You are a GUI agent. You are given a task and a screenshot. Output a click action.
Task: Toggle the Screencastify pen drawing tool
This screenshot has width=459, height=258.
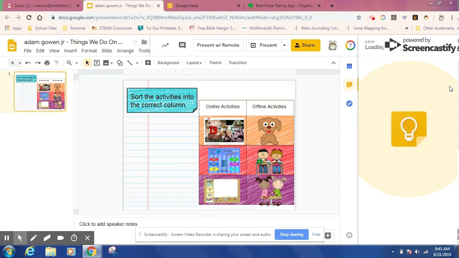click(x=33, y=238)
